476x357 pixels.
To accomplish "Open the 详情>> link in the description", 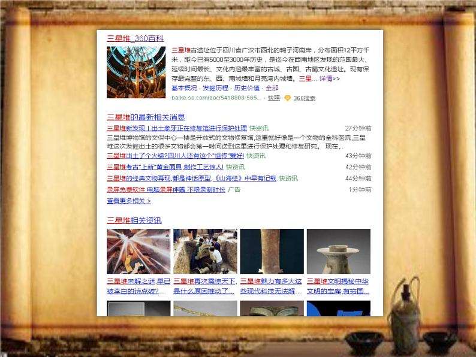I will (329, 78).
